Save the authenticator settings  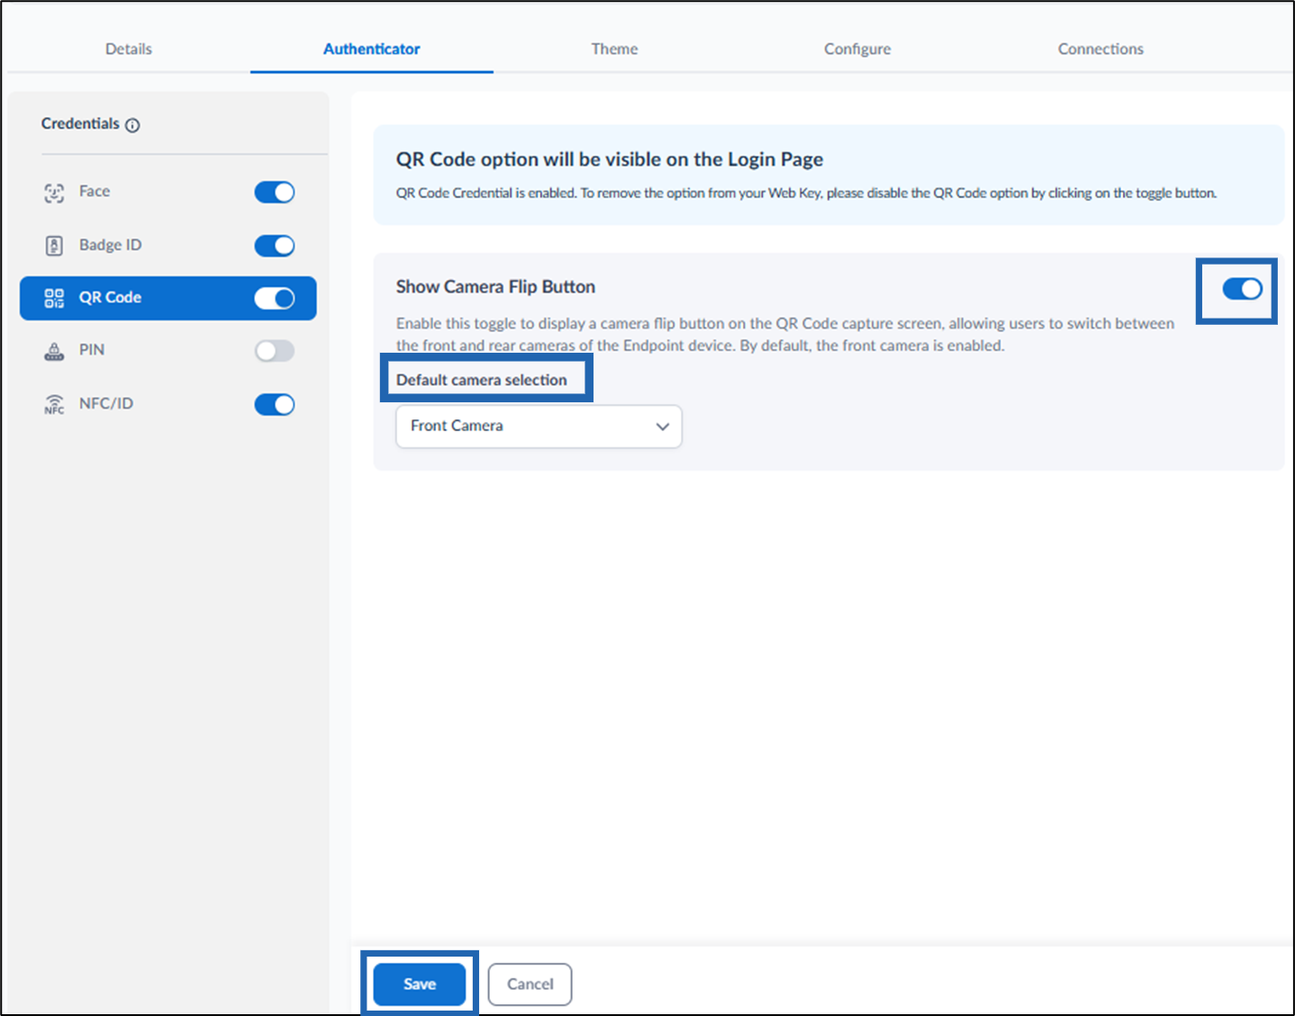point(420,984)
